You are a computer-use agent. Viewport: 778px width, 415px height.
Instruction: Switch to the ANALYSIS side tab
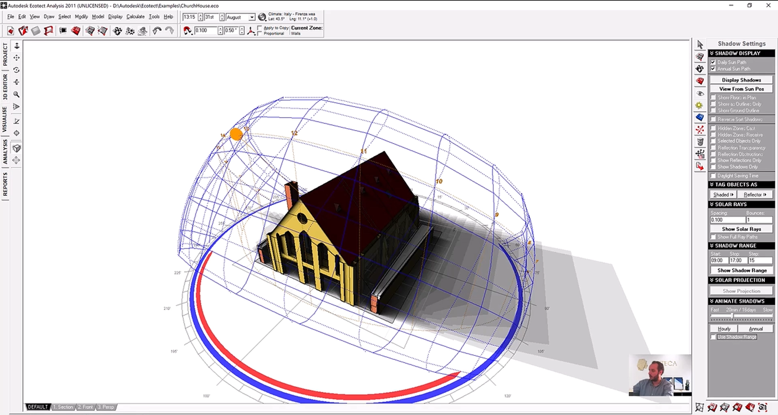pyautogui.click(x=5, y=152)
